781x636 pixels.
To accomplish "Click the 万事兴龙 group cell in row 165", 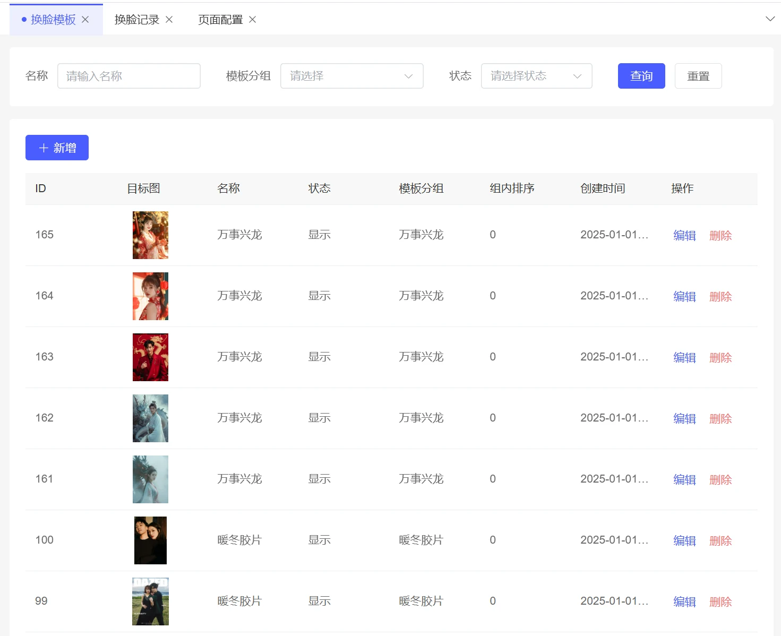I will tap(421, 235).
